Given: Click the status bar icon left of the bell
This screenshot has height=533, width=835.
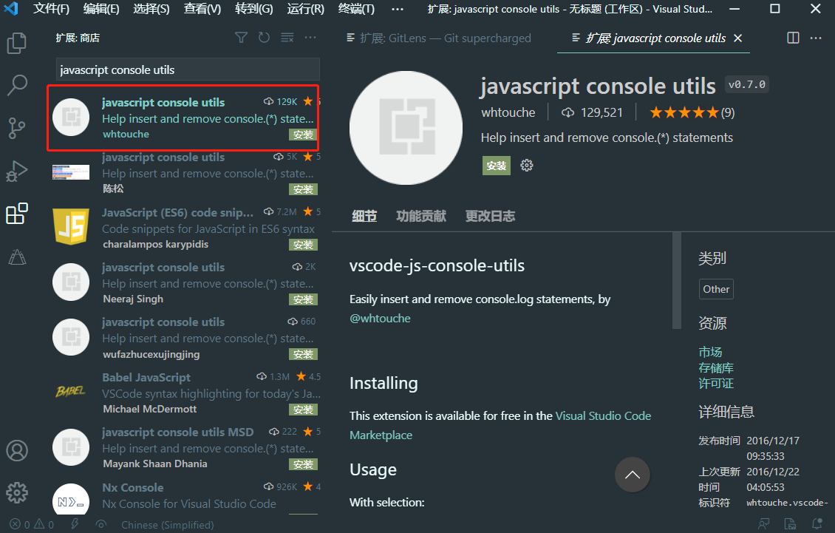Looking at the screenshot, I should (x=790, y=524).
